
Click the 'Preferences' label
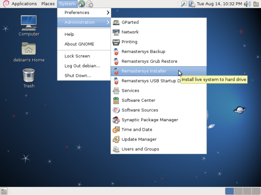pyautogui.click(x=77, y=13)
